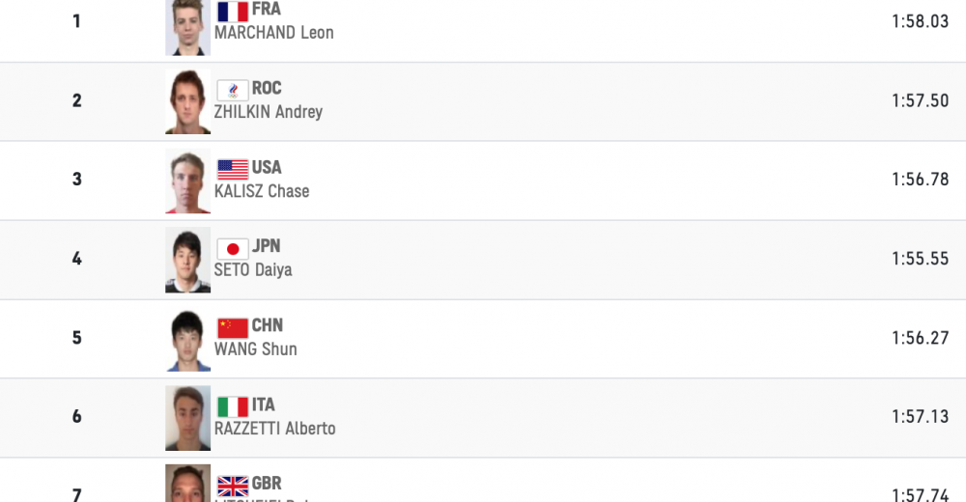The height and width of the screenshot is (502, 966).
Task: Select KALISZ Chase name link
Action: point(261,191)
